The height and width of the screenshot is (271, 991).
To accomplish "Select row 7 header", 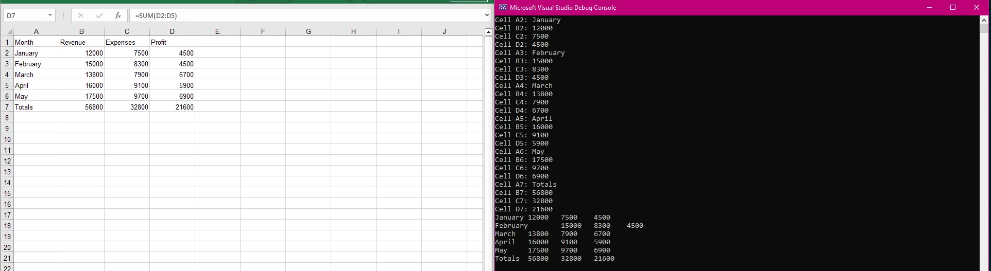I will coord(7,107).
